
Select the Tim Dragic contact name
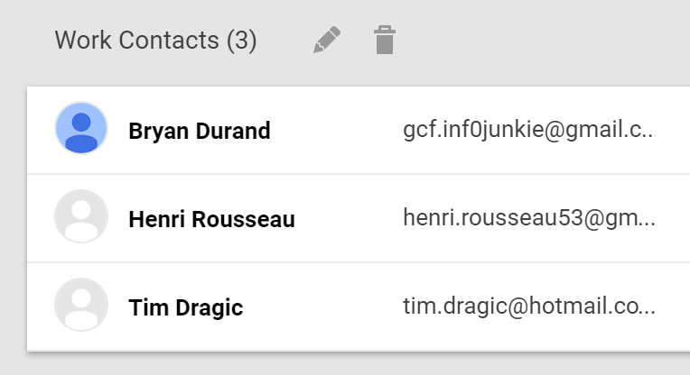tap(186, 307)
